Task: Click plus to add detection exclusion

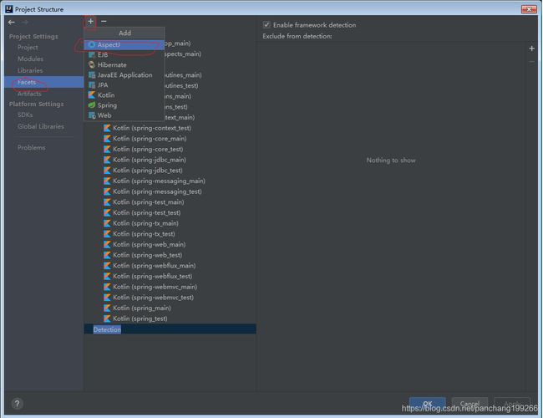Action: pyautogui.click(x=531, y=48)
